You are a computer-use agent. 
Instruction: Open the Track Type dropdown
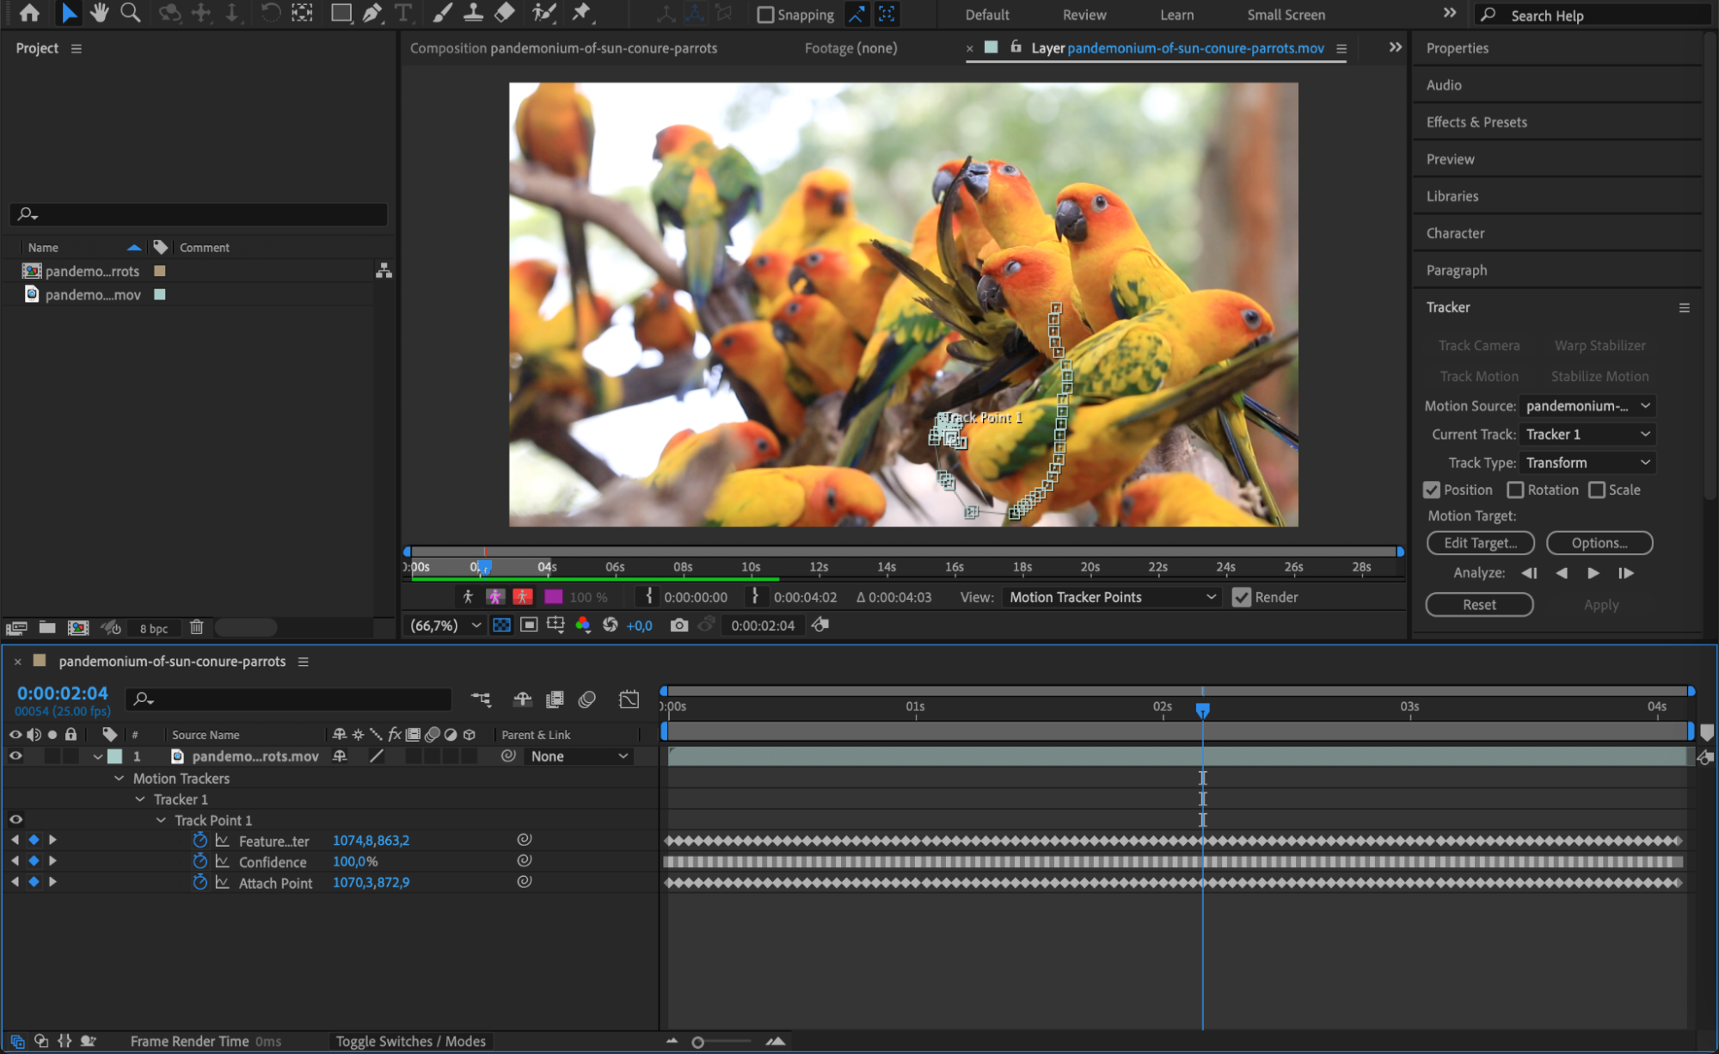tap(1587, 463)
